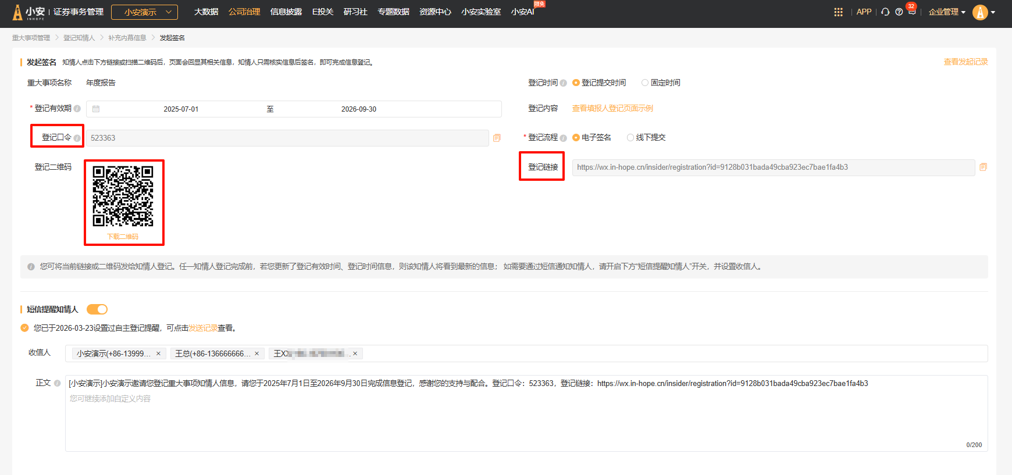
Task: Open the 研习社 menu
Action: [355, 12]
